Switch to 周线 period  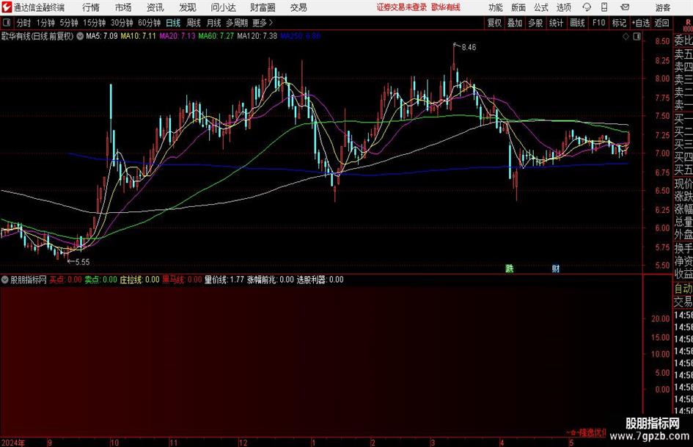pyautogui.click(x=194, y=23)
